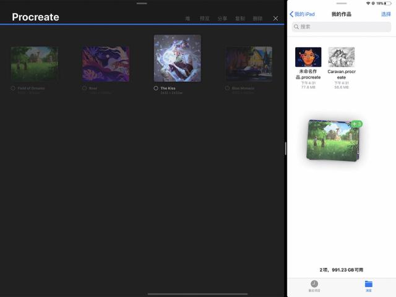Tap the battery status indicator
Screen dimensions: 396x297
(388, 3)
